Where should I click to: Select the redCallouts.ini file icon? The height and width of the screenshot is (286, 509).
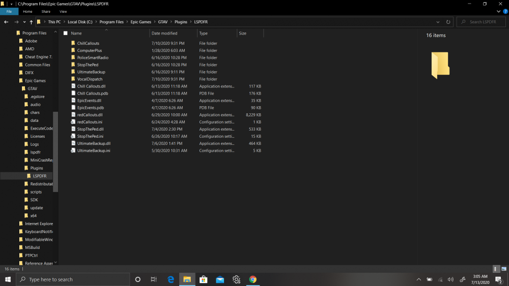(x=73, y=122)
